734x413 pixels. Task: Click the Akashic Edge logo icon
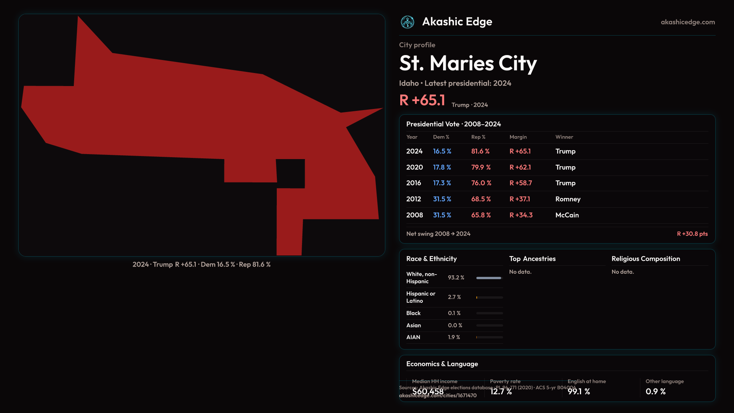click(x=407, y=22)
